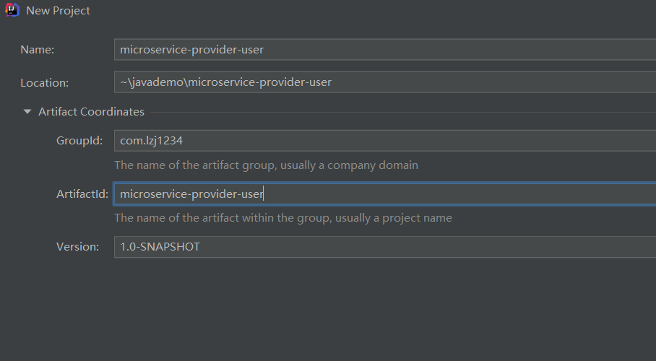
Task: Click inside the ArtifactId input field
Action: 385,193
